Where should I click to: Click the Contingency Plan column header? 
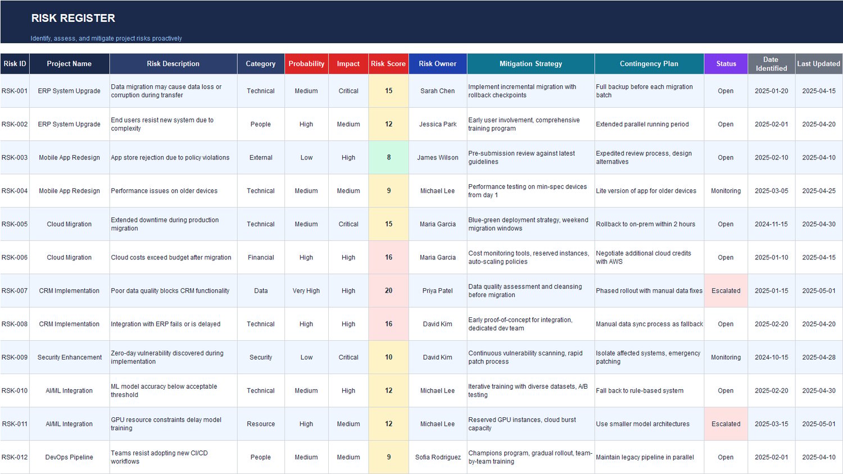click(649, 63)
